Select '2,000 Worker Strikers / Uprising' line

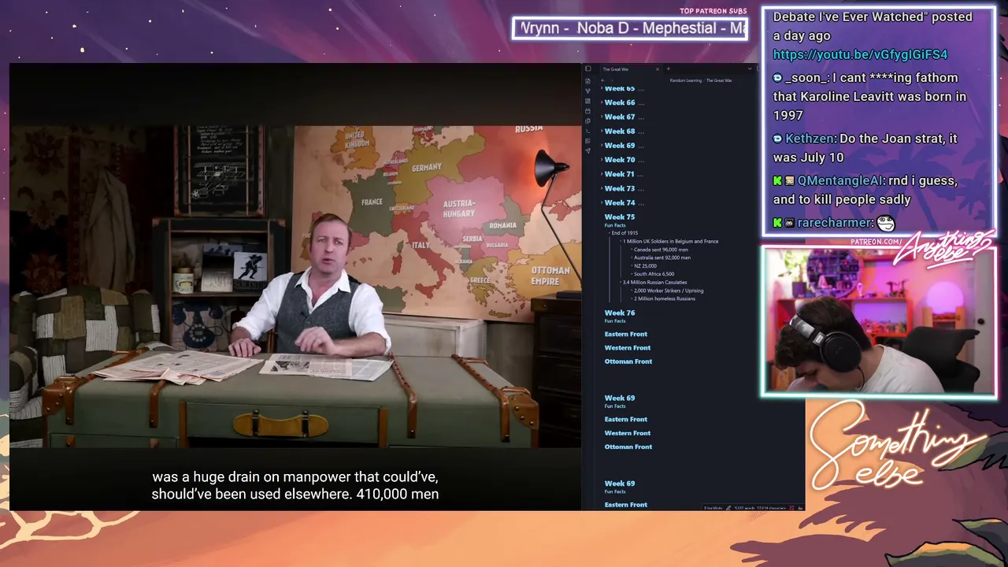669,291
